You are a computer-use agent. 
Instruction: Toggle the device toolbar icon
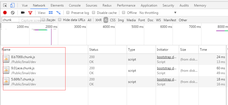[x=12, y=5]
